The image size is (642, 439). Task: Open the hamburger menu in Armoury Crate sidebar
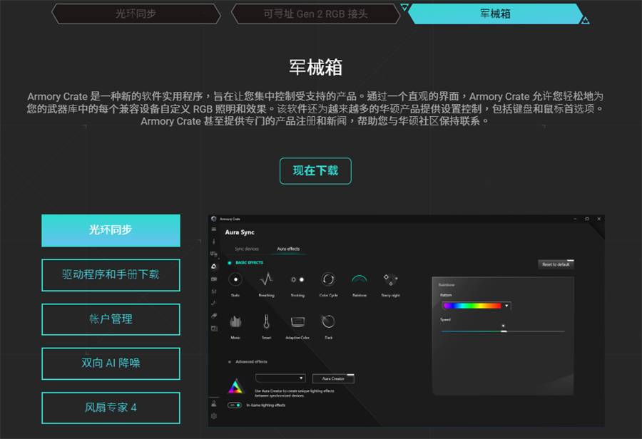[x=214, y=229]
